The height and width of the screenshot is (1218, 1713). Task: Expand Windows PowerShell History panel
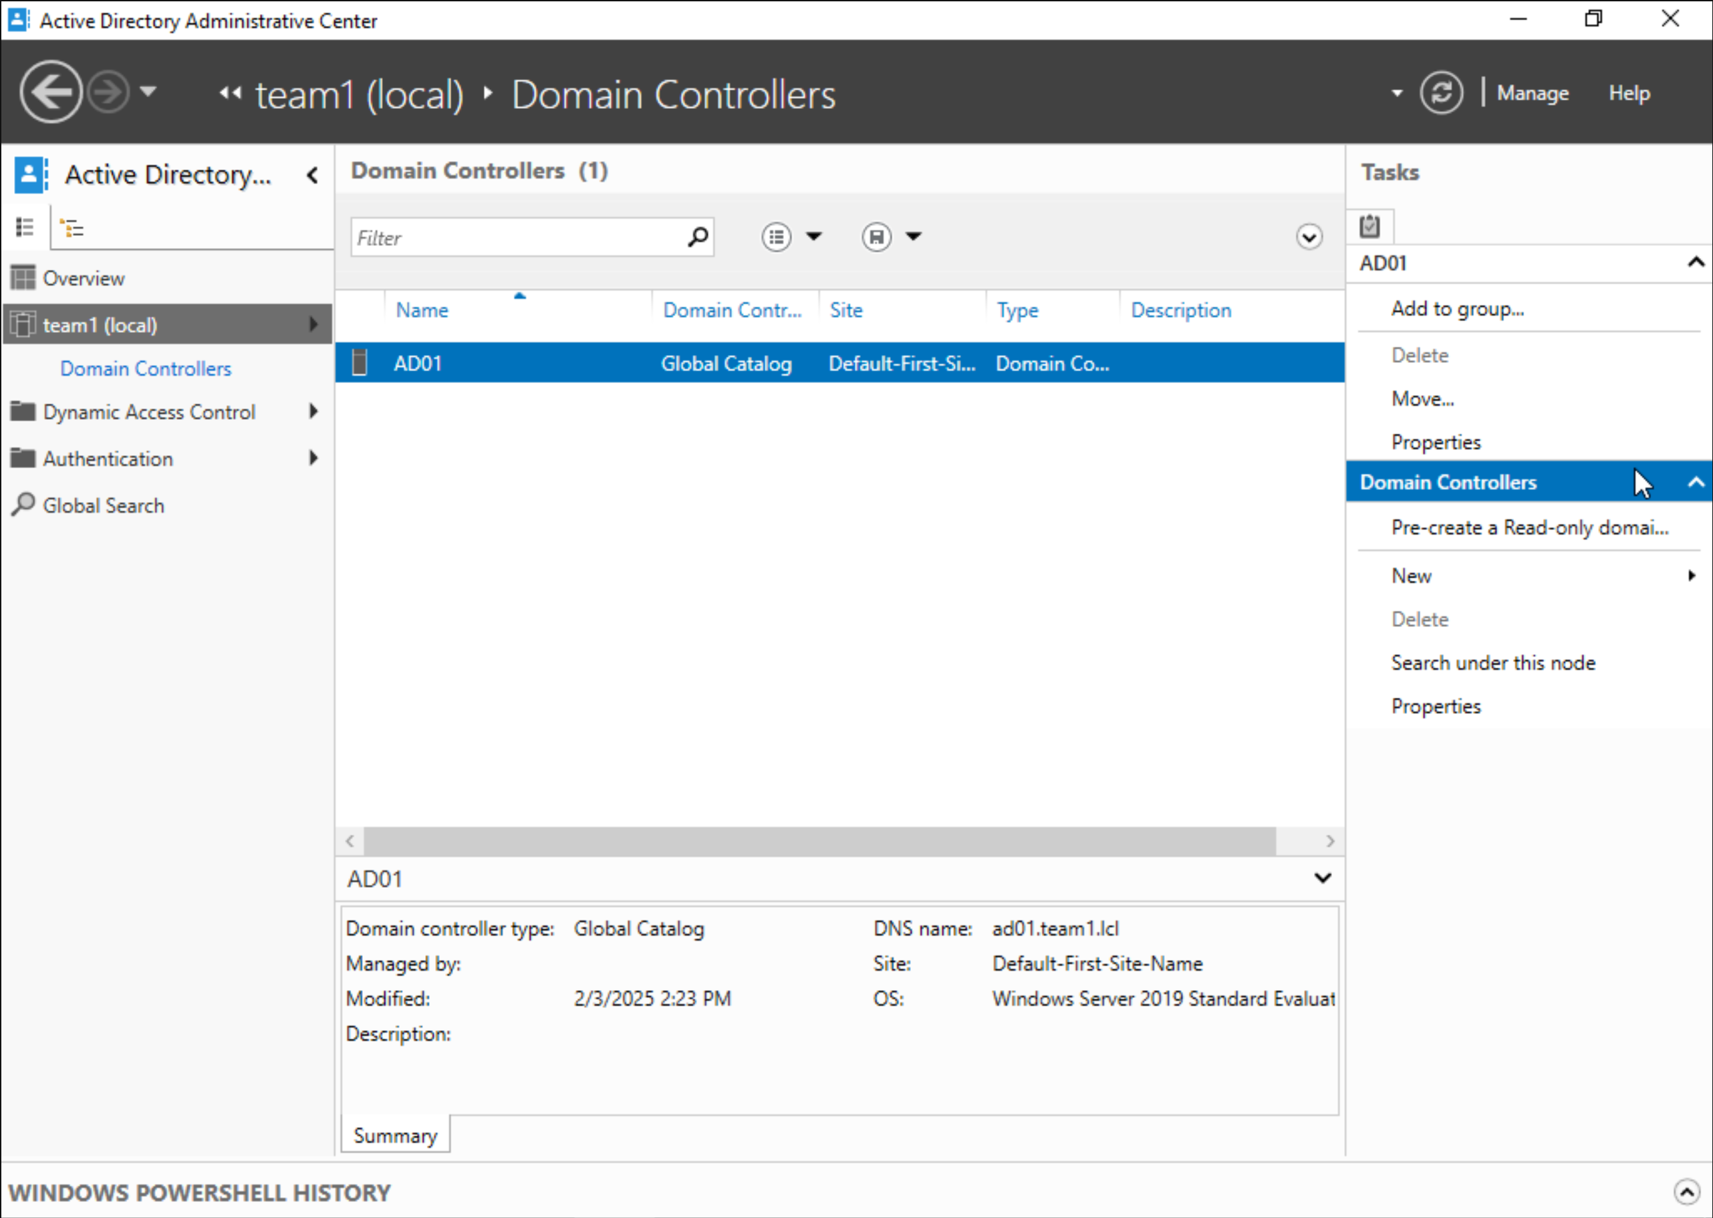[1686, 1191]
